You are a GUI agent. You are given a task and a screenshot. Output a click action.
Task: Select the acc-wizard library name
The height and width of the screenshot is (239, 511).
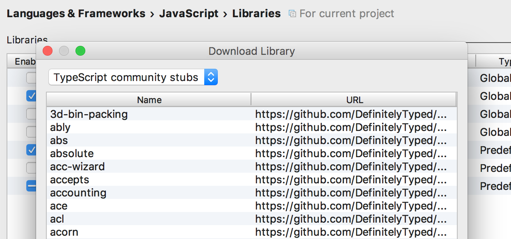(78, 167)
